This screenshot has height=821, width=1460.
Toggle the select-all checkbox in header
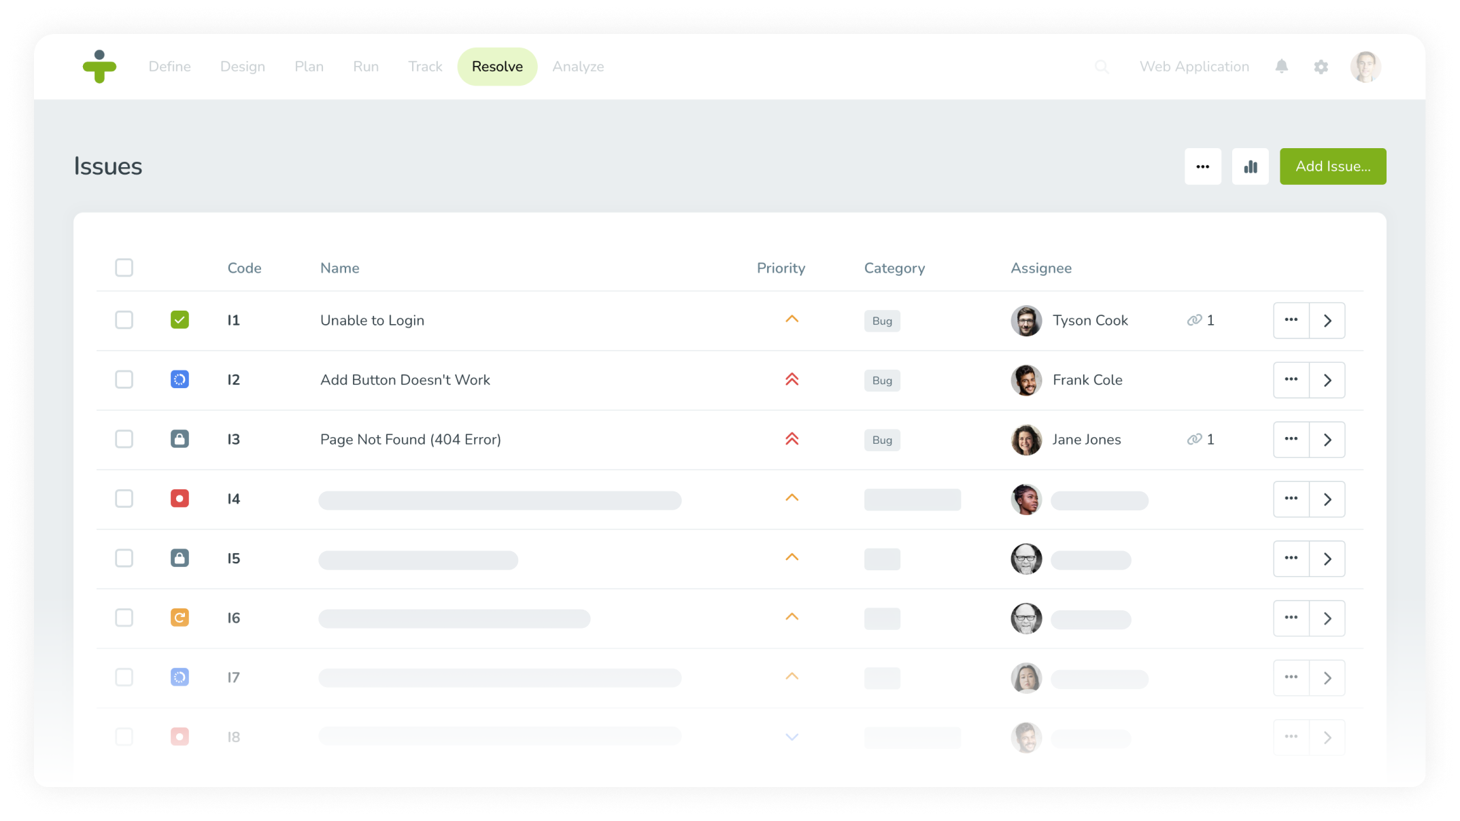coord(124,268)
